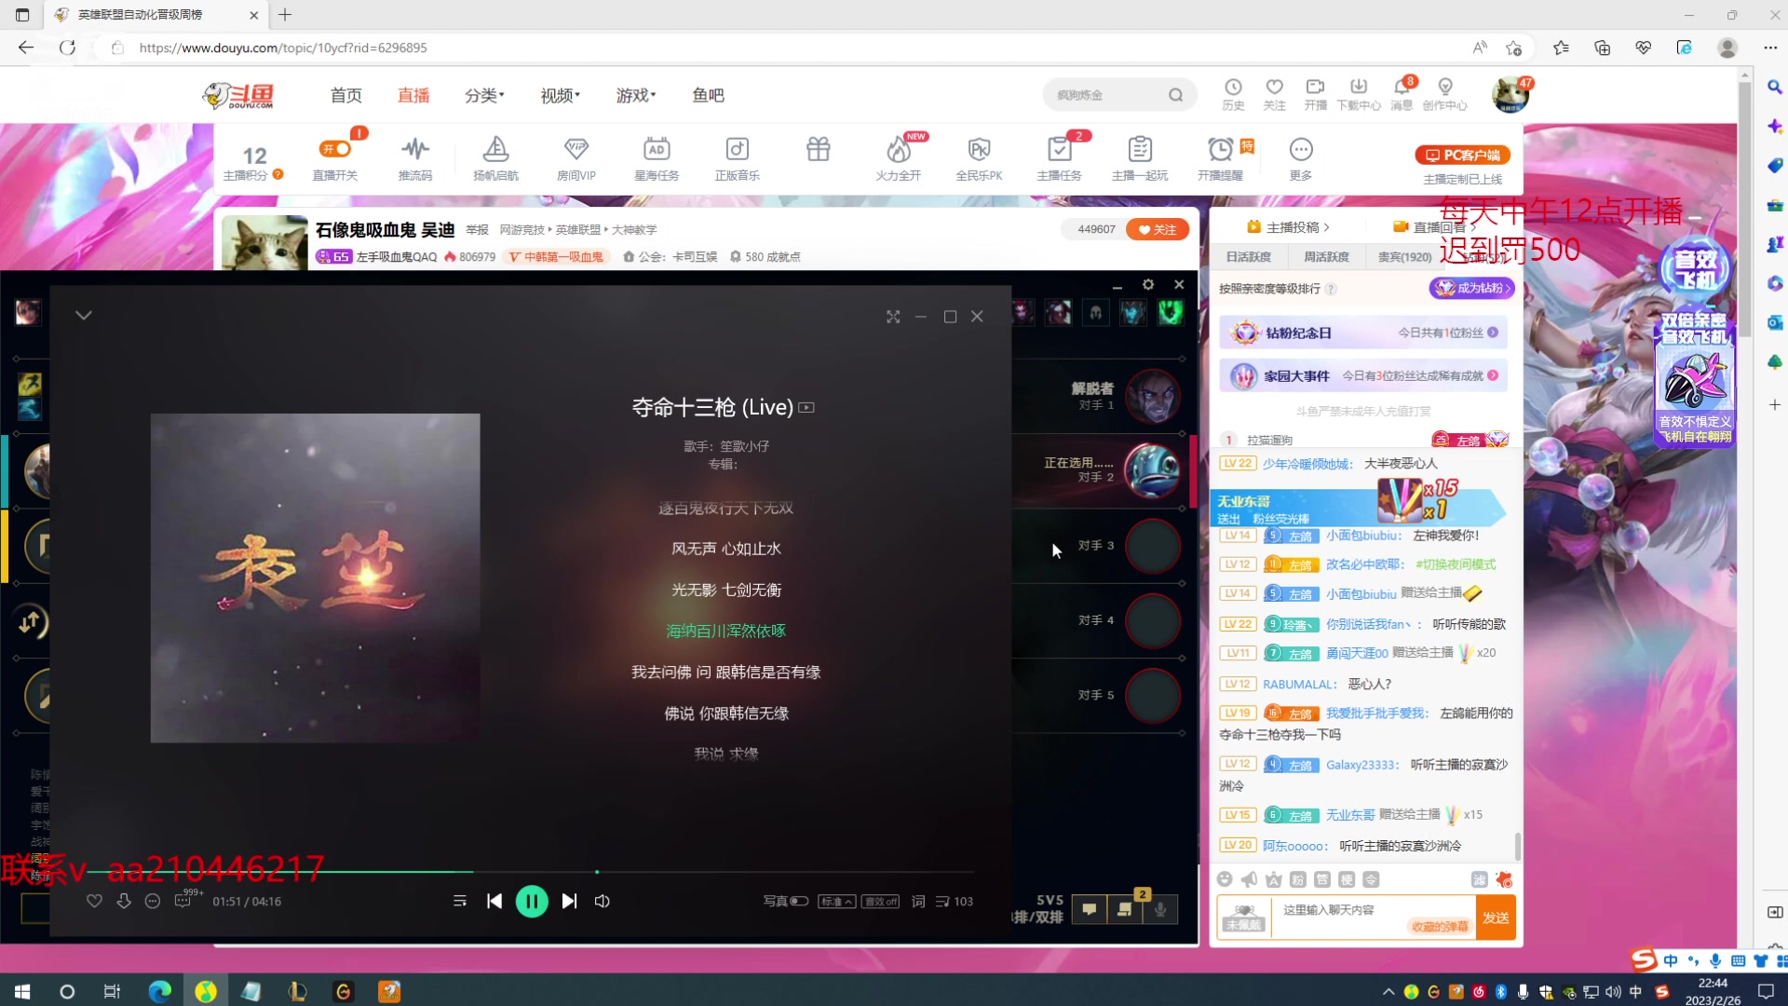The image size is (1788, 1006).
Task: Click the 衣笠 album cover art
Action: 316,578
